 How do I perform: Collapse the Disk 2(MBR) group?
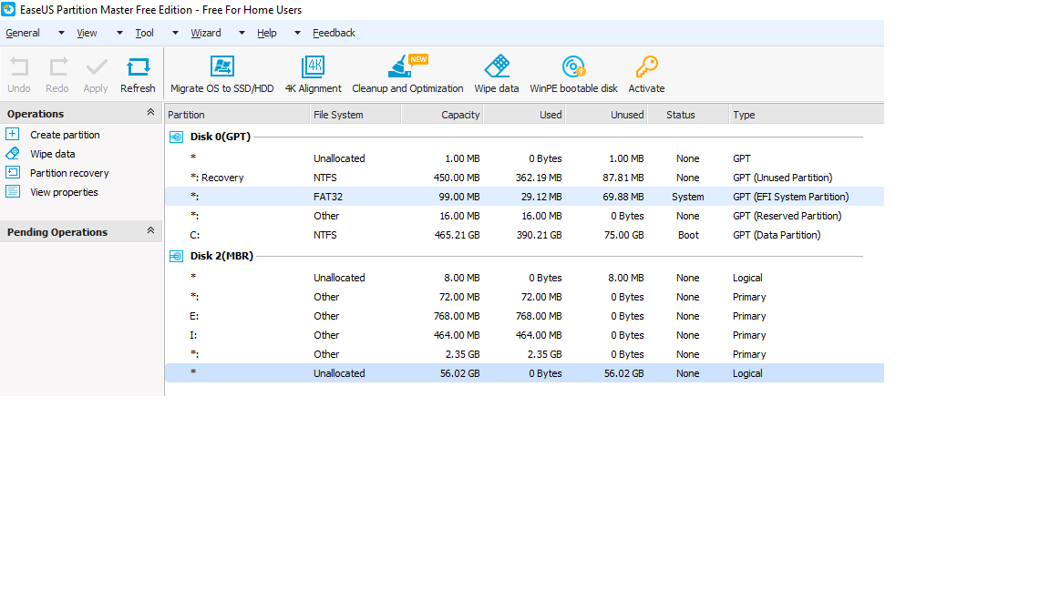click(177, 256)
